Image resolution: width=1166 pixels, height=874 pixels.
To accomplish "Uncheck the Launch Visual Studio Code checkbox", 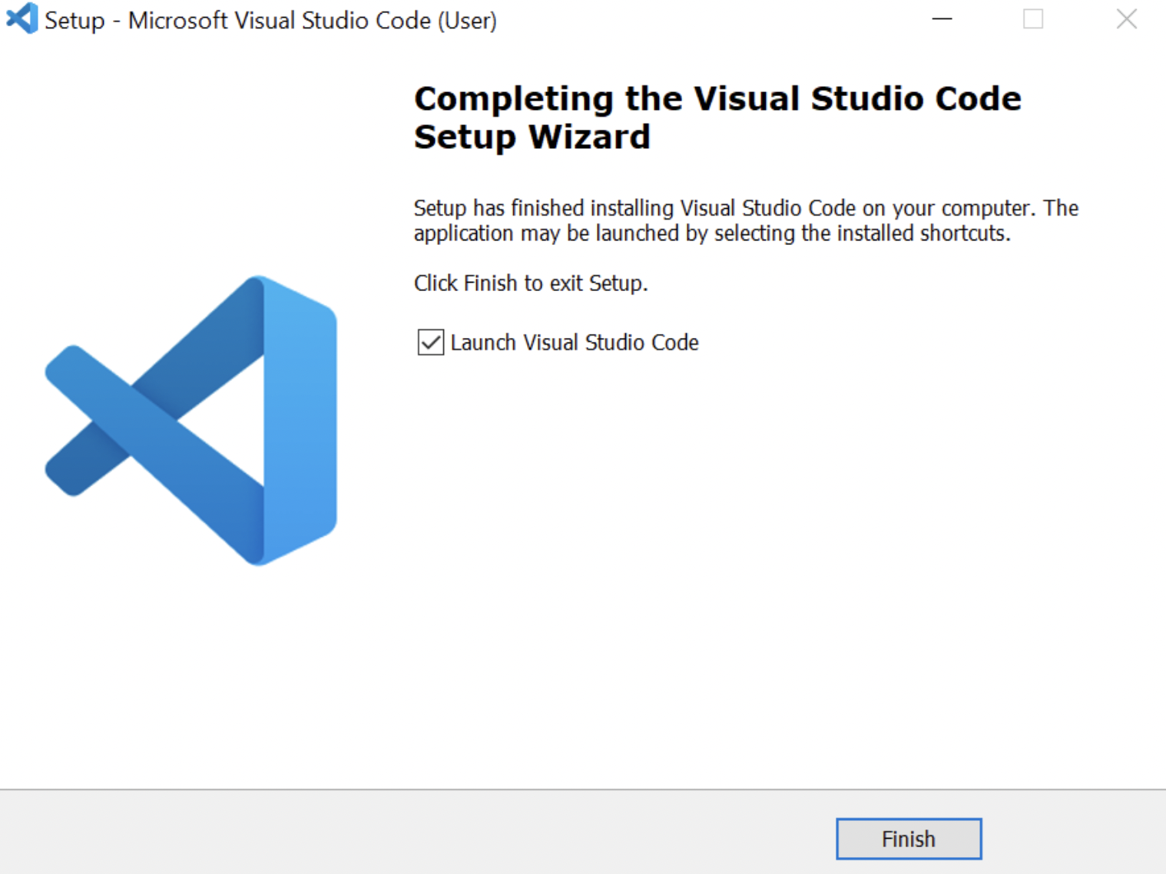I will click(431, 343).
